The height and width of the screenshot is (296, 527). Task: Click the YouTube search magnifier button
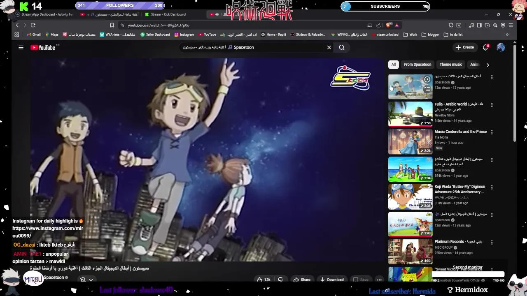pyautogui.click(x=342, y=47)
